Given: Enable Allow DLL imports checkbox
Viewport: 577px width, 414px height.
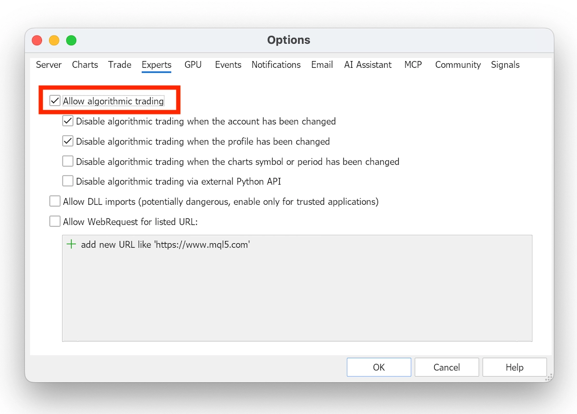Looking at the screenshot, I should tap(55, 201).
